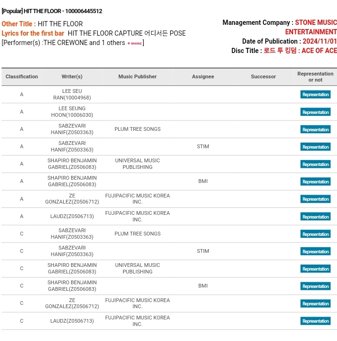Click Representation for A-row LAUDZ

tap(315, 217)
